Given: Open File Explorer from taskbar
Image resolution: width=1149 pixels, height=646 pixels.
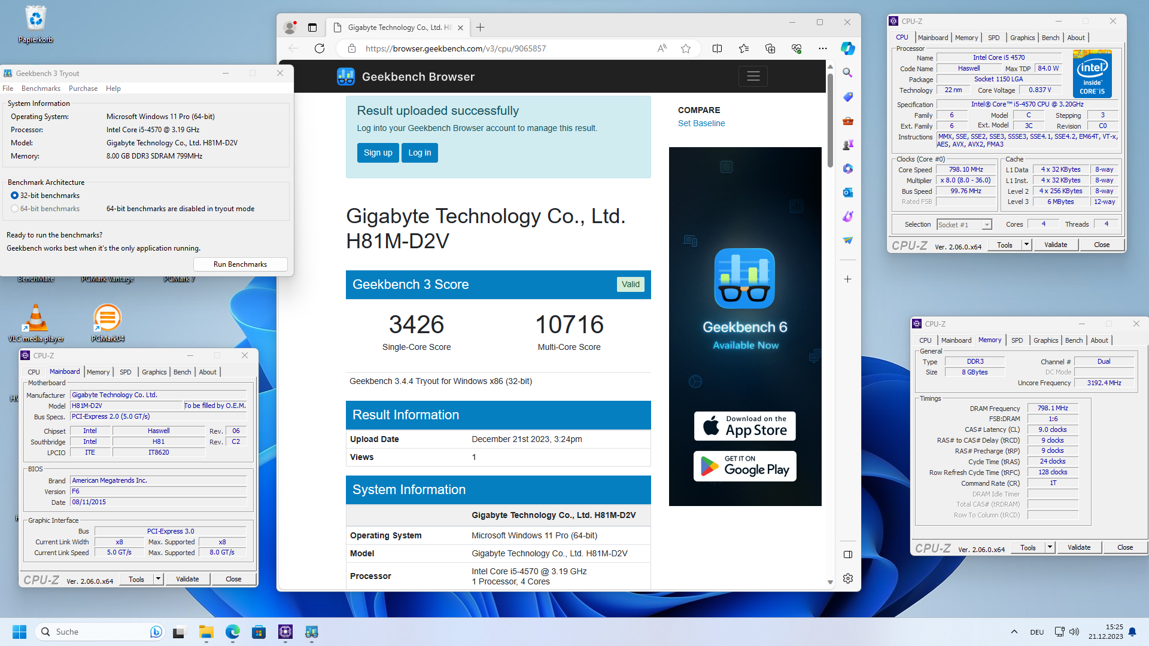Looking at the screenshot, I should [206, 632].
